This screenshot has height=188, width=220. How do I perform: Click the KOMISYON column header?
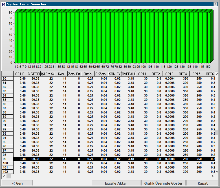pos(115,74)
